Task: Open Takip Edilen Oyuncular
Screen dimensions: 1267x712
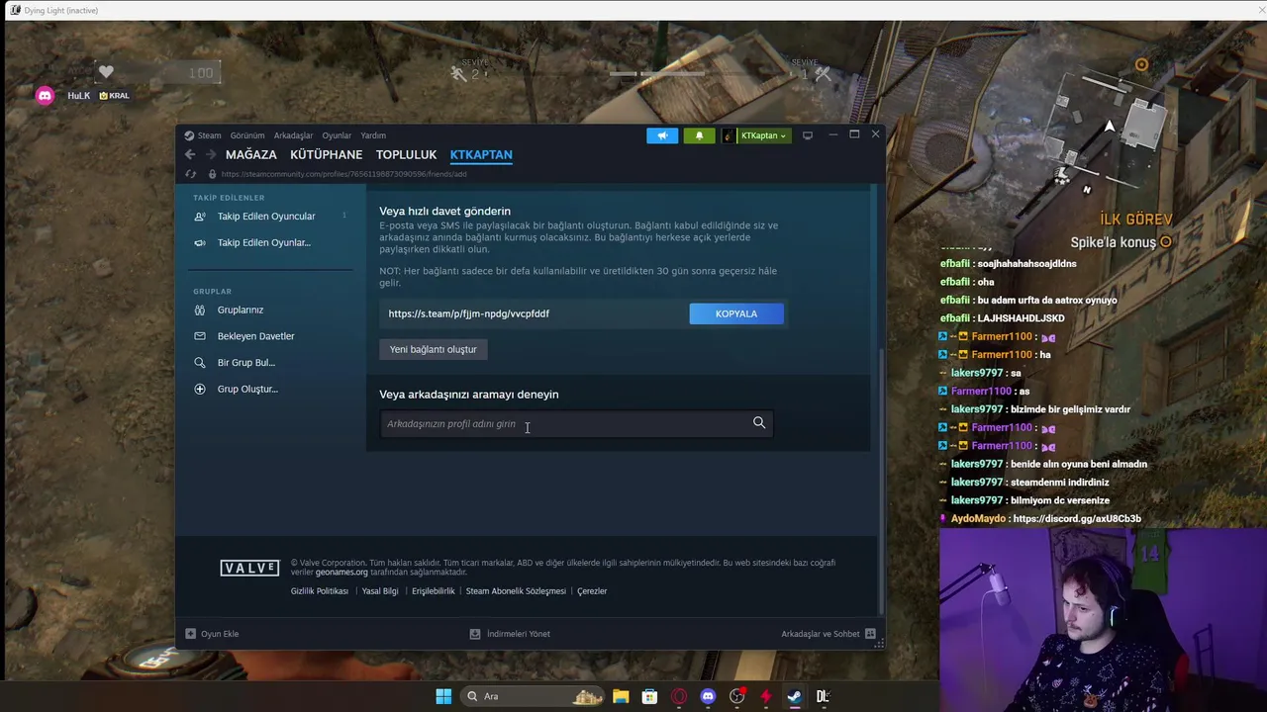Action: 266,217
